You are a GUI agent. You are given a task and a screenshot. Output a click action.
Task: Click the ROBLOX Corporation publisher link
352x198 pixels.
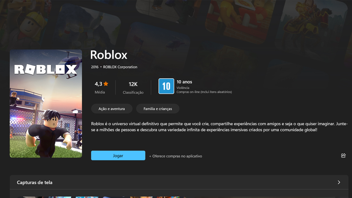120,67
